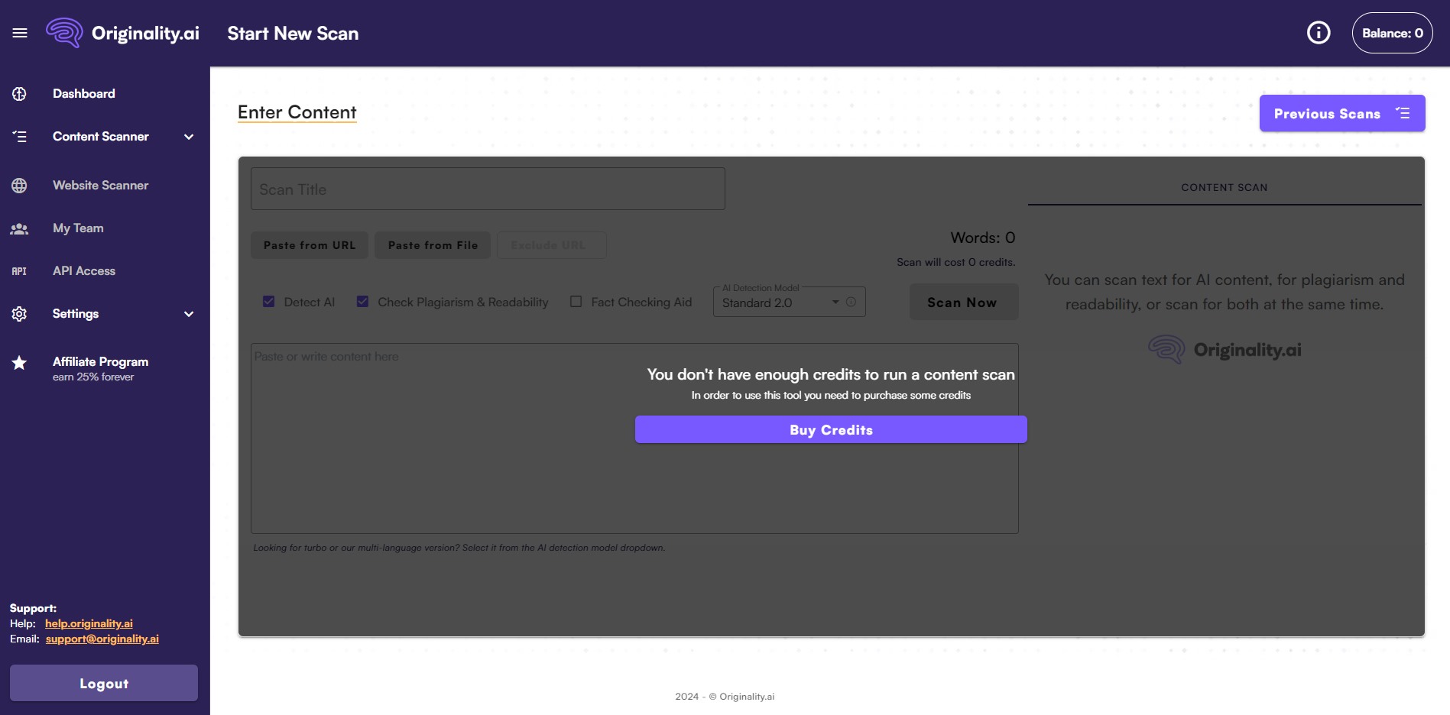Click the Dashboard icon in sidebar
The height and width of the screenshot is (715, 1450).
(x=19, y=94)
